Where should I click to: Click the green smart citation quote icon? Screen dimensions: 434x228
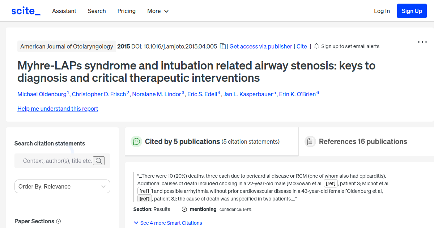(x=136, y=142)
